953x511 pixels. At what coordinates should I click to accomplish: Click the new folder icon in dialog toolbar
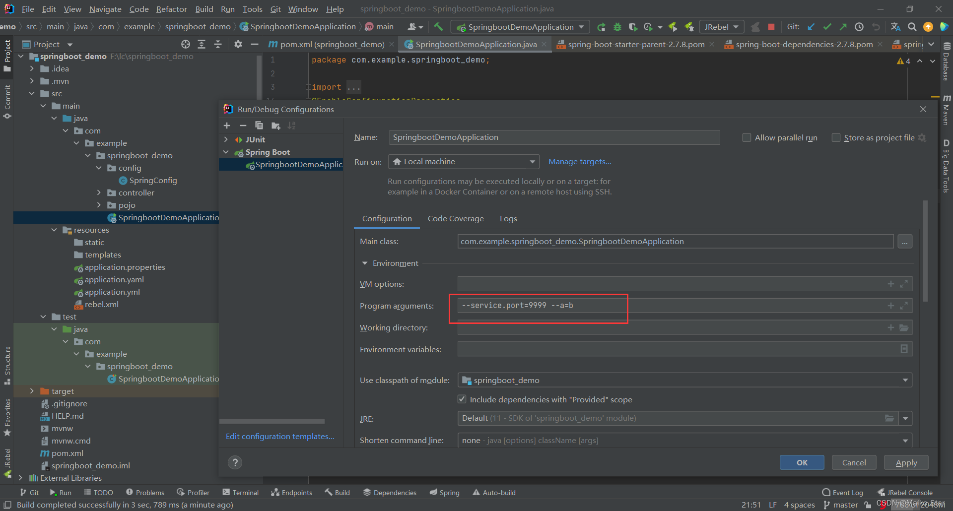tap(275, 126)
